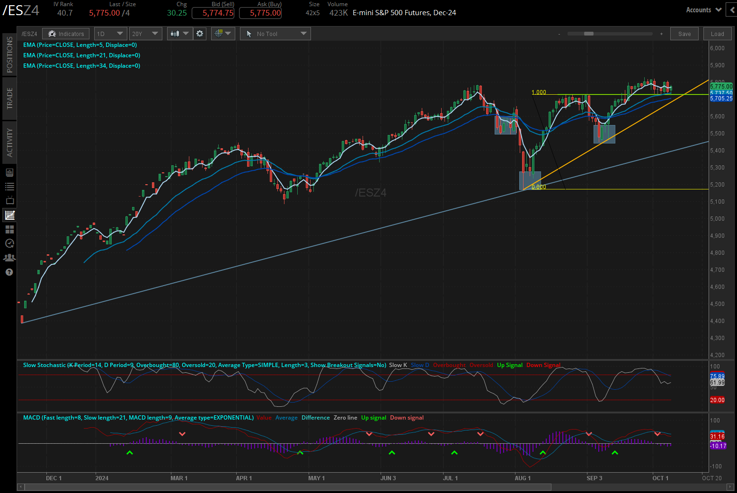Click the clock history icon in sidebar
737x493 pixels.
[x=9, y=243]
